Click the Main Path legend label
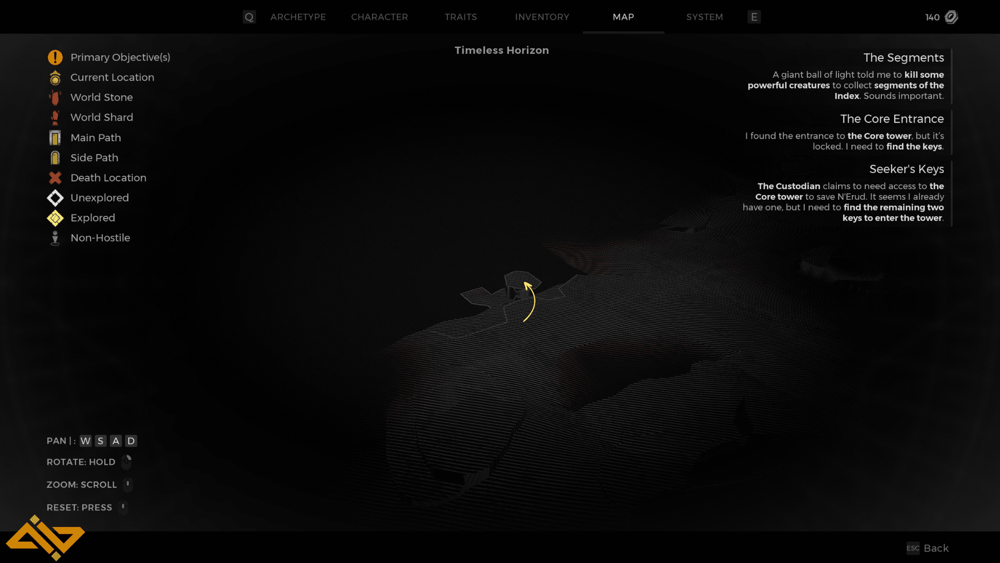Image resolution: width=1000 pixels, height=563 pixels. 96,138
